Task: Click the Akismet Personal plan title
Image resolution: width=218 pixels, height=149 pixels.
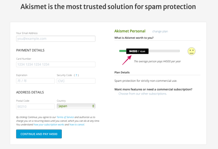Action: pos(130,31)
